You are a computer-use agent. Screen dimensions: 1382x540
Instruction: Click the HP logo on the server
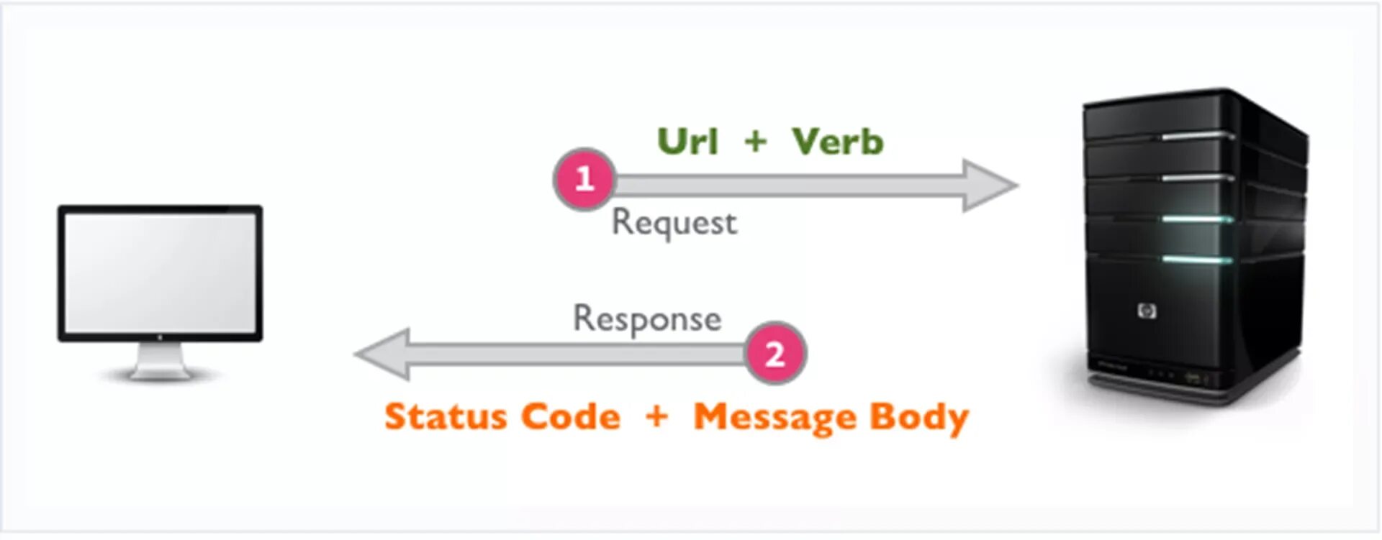pyautogui.click(x=1147, y=311)
